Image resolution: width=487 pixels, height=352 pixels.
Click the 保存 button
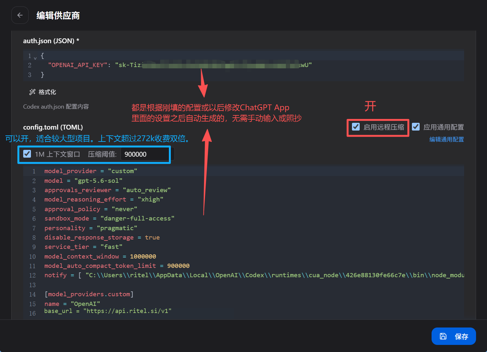coord(453,336)
